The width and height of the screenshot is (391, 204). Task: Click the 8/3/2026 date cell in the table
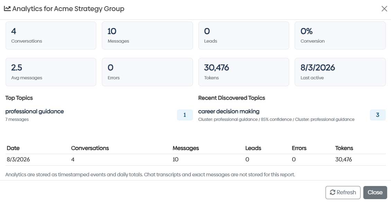tap(18, 160)
